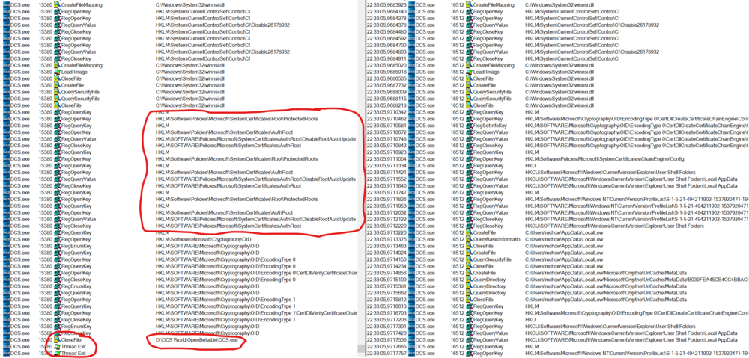
Task: Click RegQueryValue icon in row 22:33:05,9684378
Action: click(x=469, y=25)
